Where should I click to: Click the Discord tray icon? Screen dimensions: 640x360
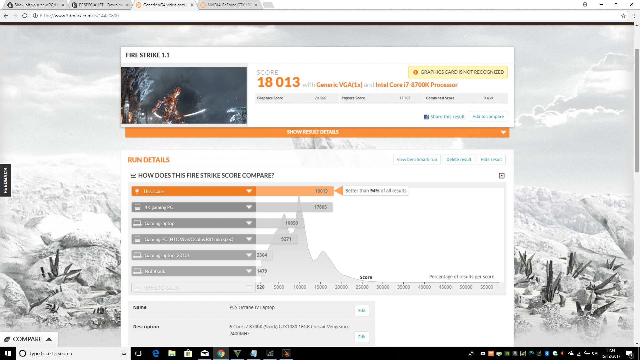[x=483, y=353]
